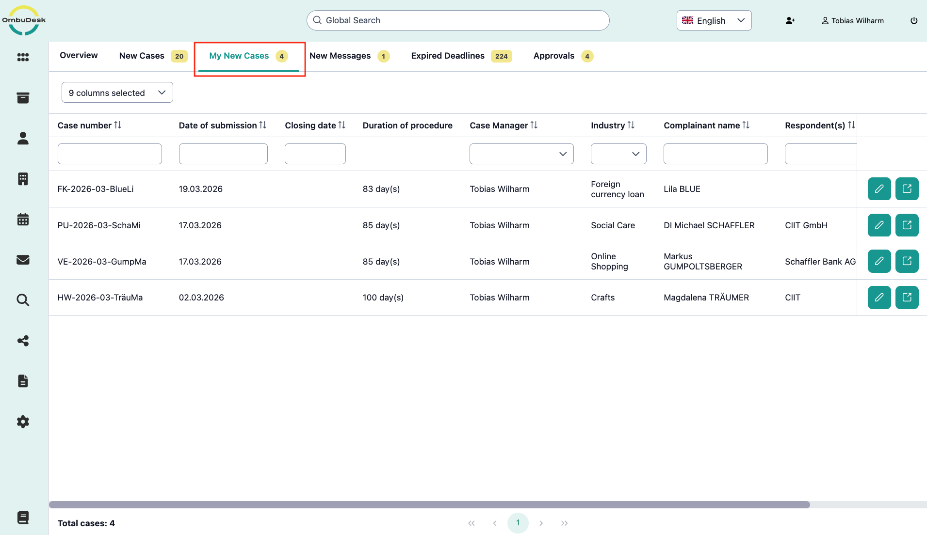The height and width of the screenshot is (535, 927).
Task: Focus the Date of submission filter field
Action: [x=223, y=154]
